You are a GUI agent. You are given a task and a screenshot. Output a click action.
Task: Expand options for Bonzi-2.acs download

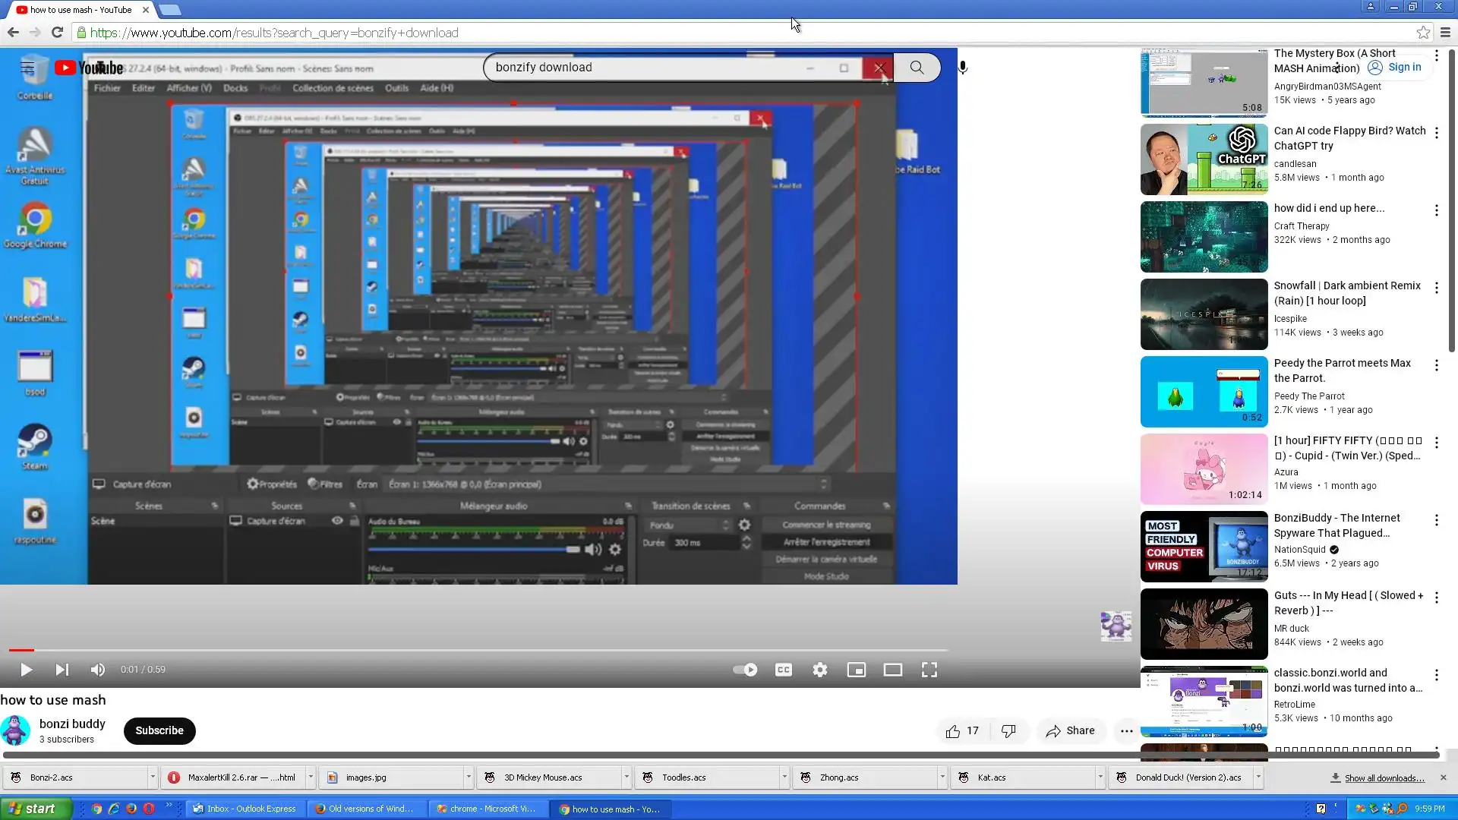(x=153, y=777)
